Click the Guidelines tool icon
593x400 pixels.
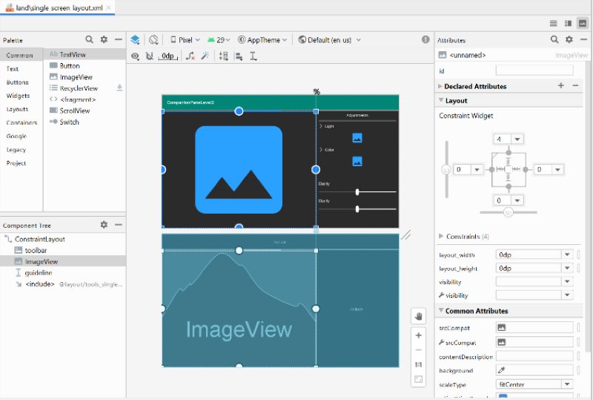click(x=254, y=56)
